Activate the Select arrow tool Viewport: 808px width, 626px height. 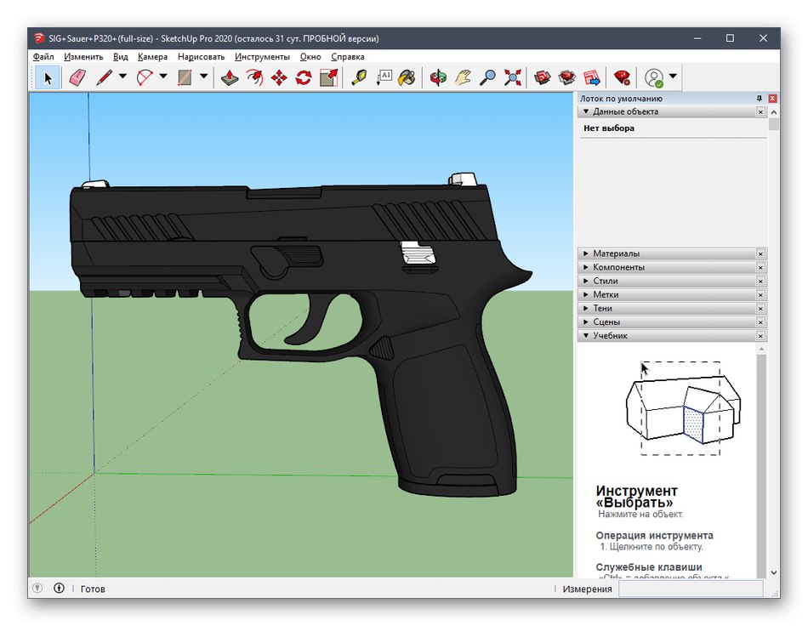click(48, 77)
